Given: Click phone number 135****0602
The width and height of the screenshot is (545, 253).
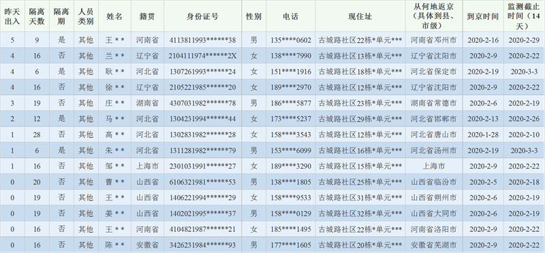Looking at the screenshot, I should coord(291,40).
